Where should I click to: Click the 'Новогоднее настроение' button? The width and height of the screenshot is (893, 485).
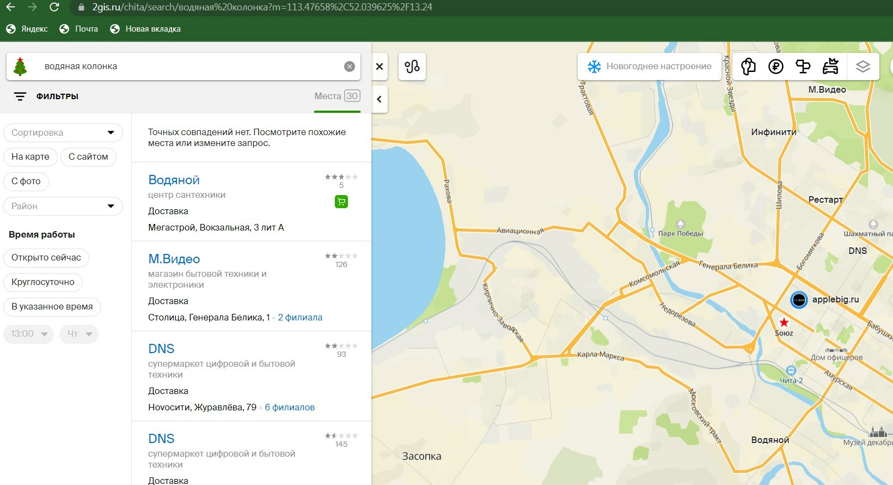650,66
